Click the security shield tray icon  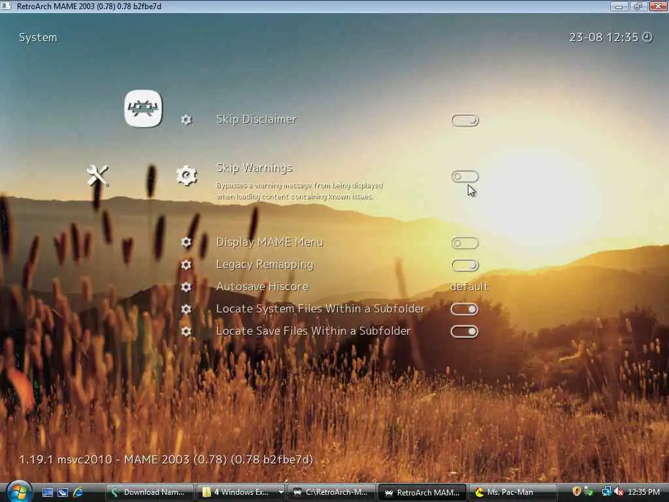click(576, 492)
